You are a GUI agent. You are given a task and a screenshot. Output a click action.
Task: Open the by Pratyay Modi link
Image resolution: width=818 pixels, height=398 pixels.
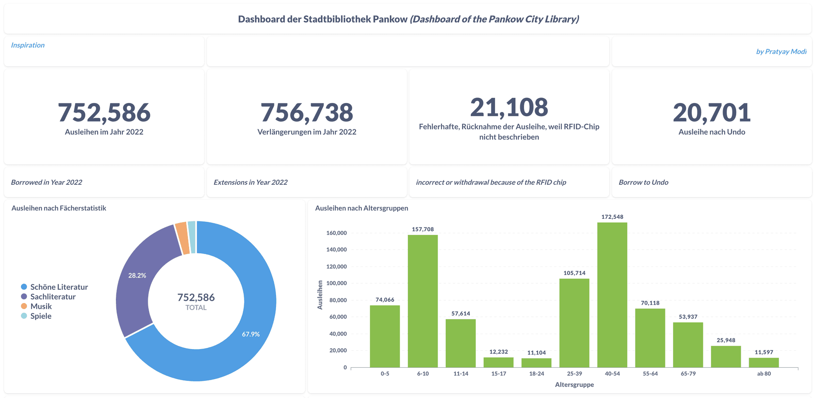(x=781, y=52)
